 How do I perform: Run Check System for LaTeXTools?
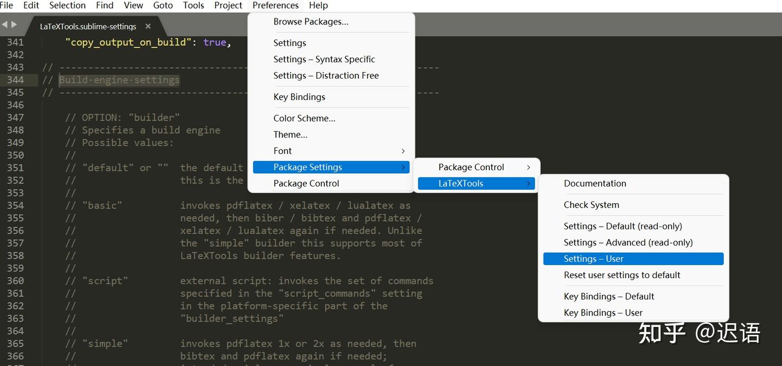(x=591, y=205)
